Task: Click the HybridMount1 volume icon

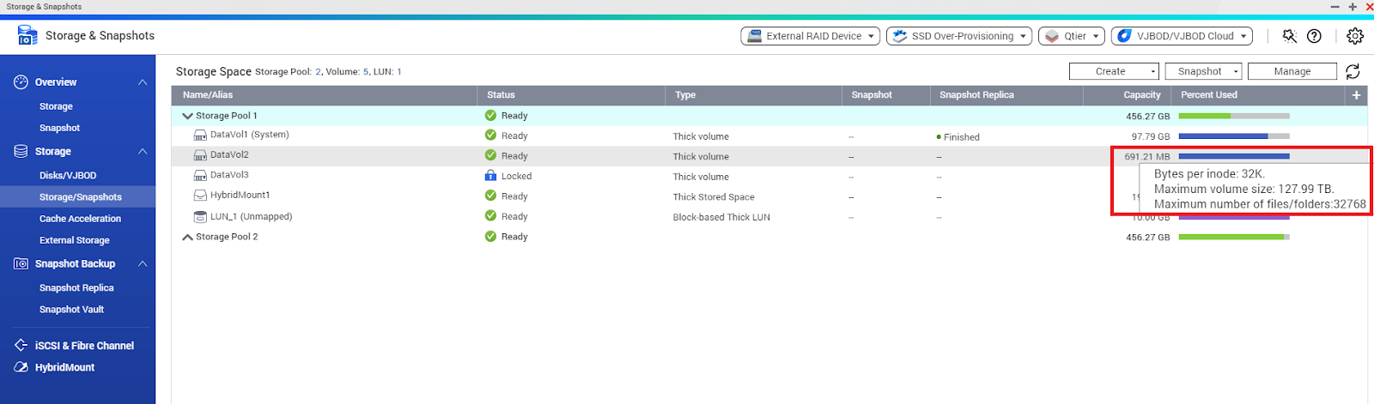Action: [200, 196]
